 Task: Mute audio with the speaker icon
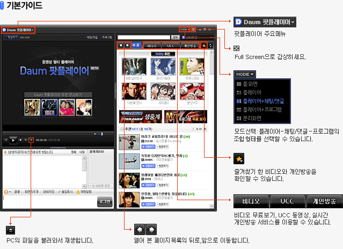(95, 134)
